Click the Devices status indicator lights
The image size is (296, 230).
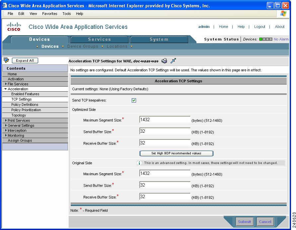click(265, 39)
